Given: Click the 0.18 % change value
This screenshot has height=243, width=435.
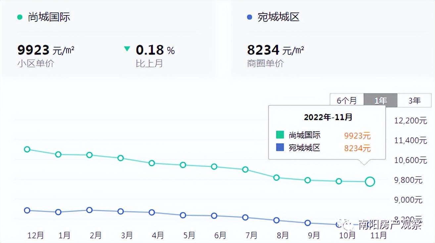Looking at the screenshot, I should pyautogui.click(x=155, y=50).
